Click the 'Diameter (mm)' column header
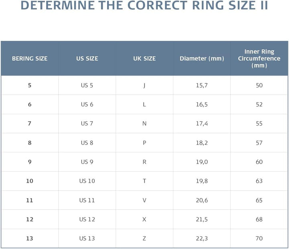 (x=201, y=59)
